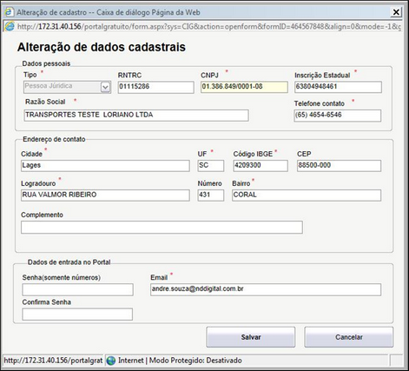Image resolution: width=409 pixels, height=371 pixels.
Task: Select the Email input field
Action: 266,289
